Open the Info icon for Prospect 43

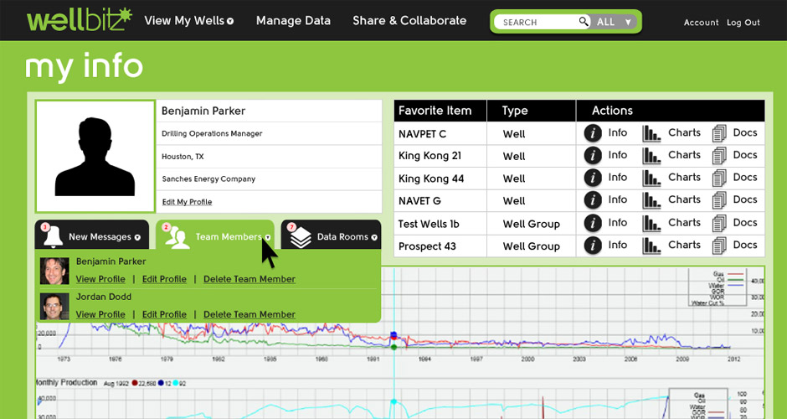point(593,246)
